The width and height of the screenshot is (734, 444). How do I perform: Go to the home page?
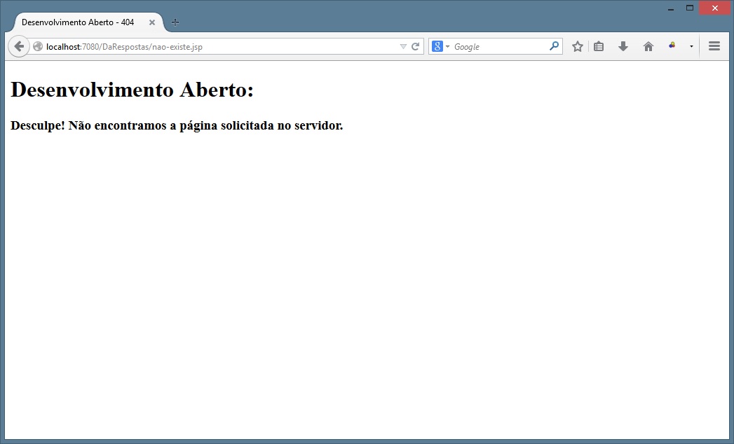pos(648,47)
